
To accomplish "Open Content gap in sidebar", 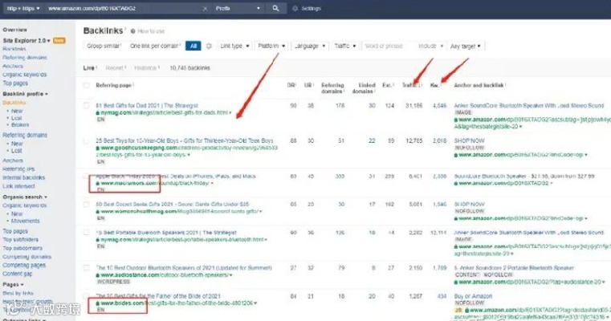I will coord(17,274).
